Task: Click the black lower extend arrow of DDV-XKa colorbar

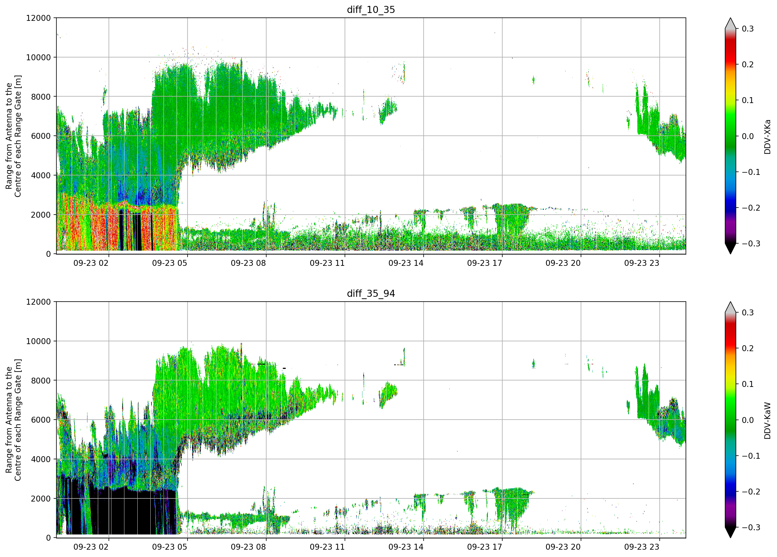Action: coord(730,248)
